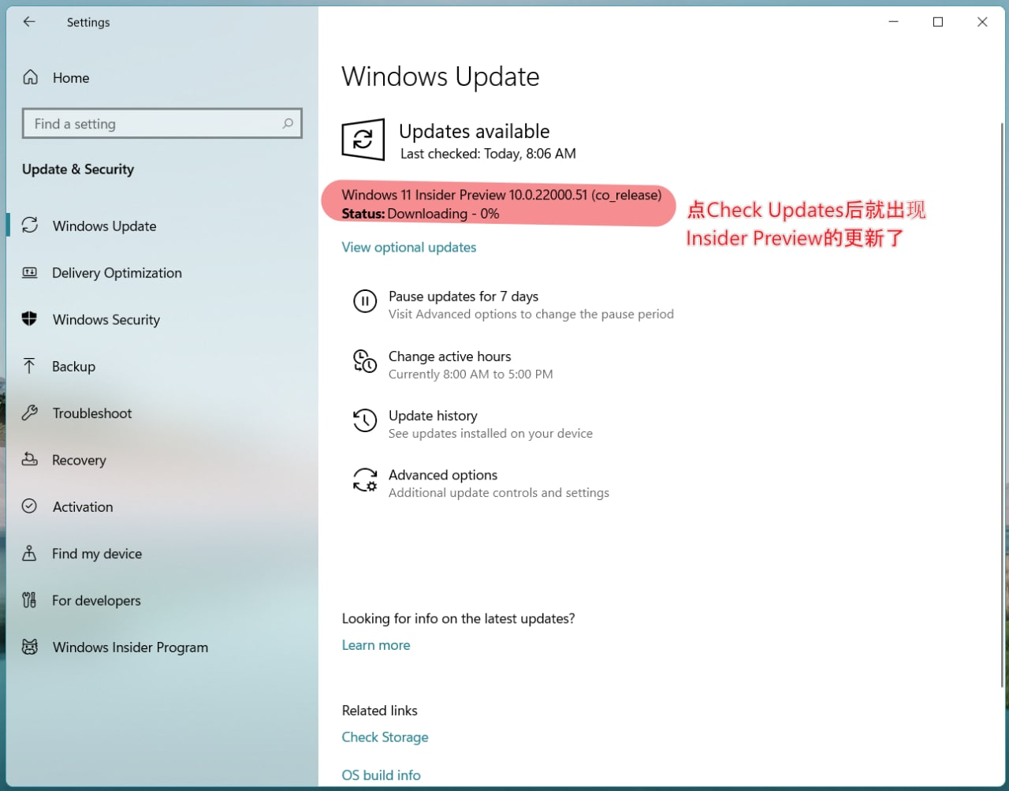The image size is (1009, 791).
Task: Focus the Find a setting search field
Action: (x=154, y=124)
